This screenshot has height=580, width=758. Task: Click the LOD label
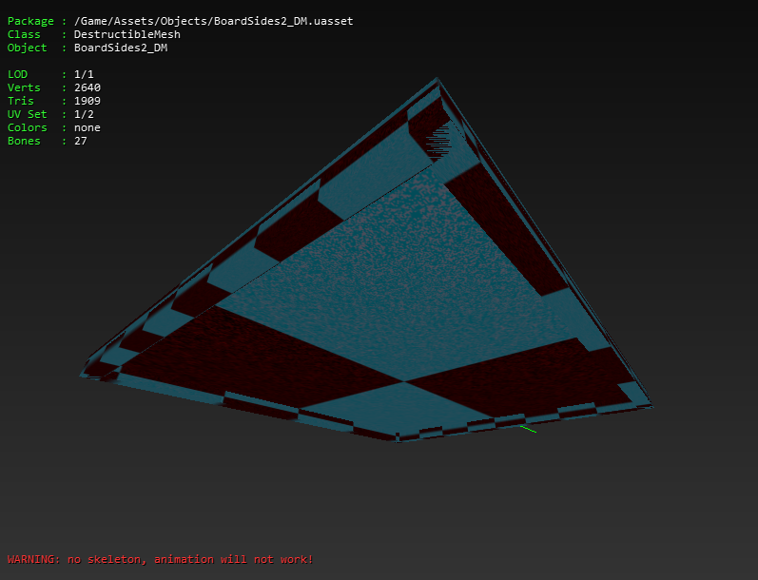17,74
